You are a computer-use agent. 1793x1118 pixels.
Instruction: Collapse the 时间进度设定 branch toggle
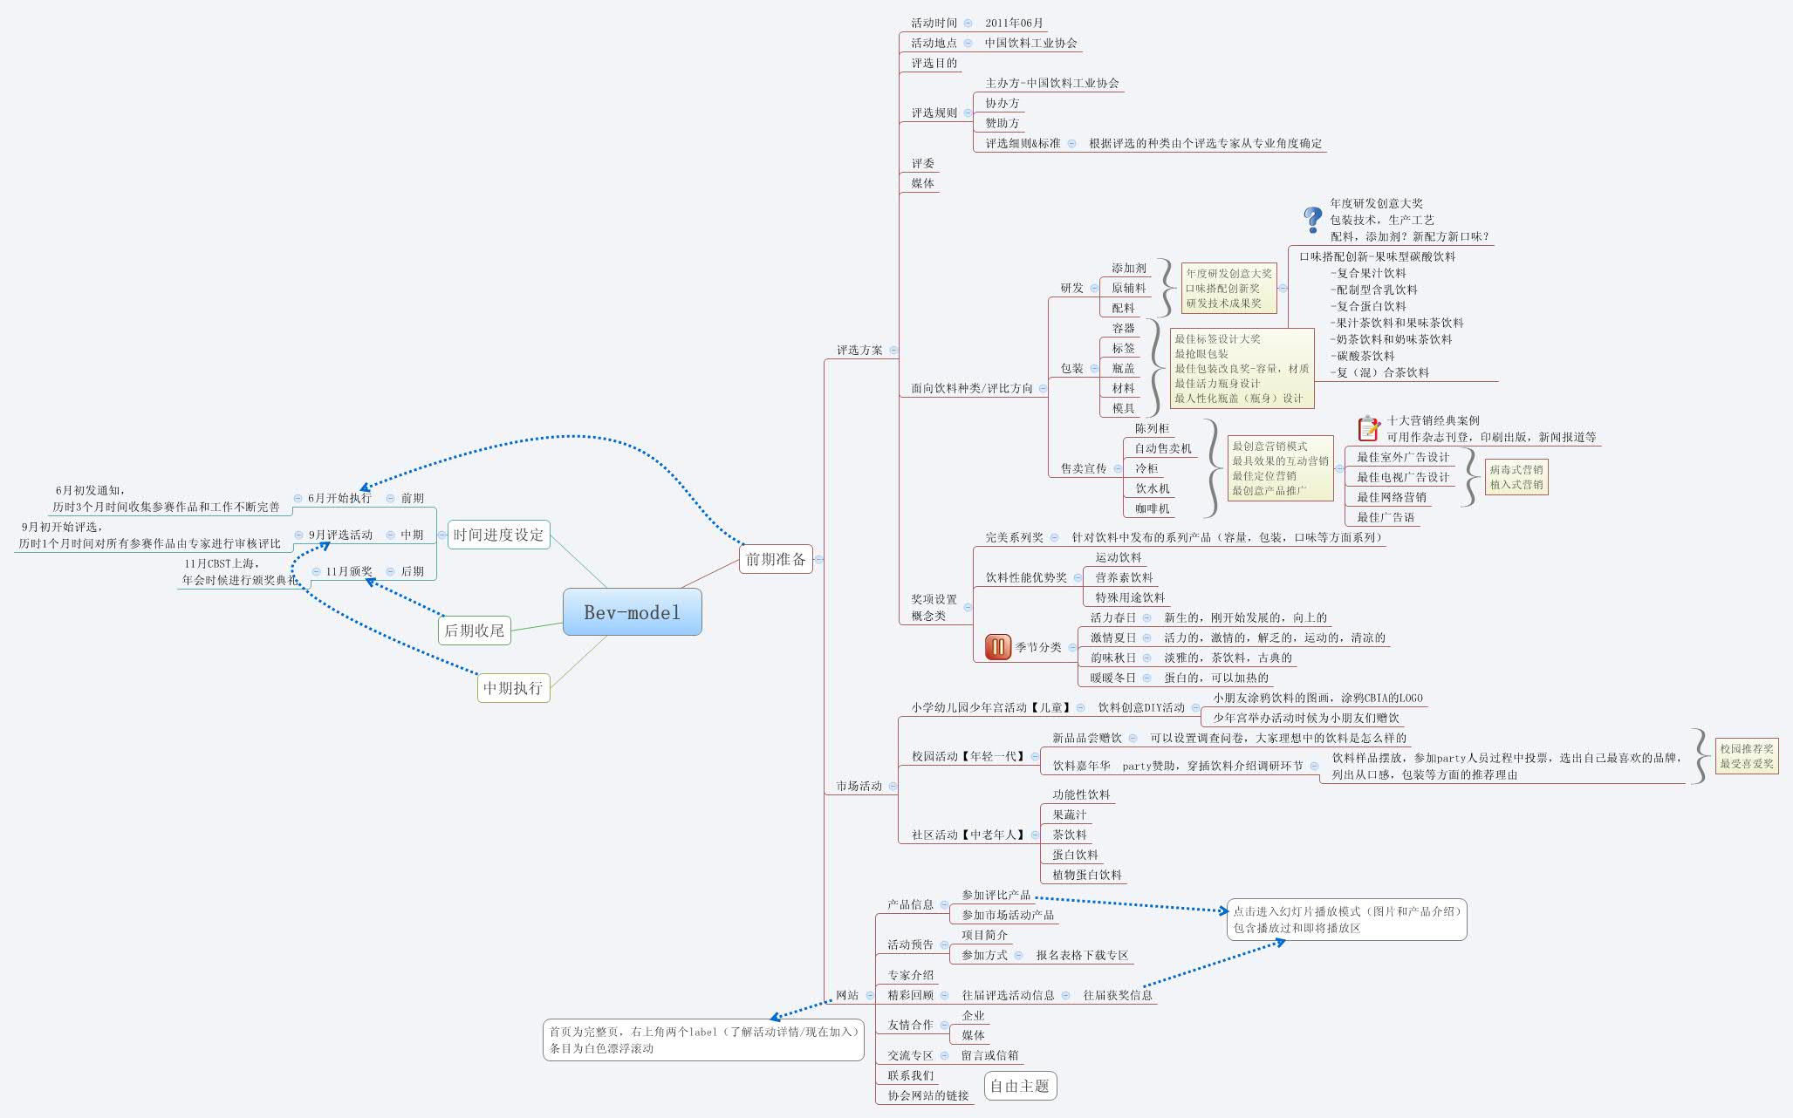442,535
